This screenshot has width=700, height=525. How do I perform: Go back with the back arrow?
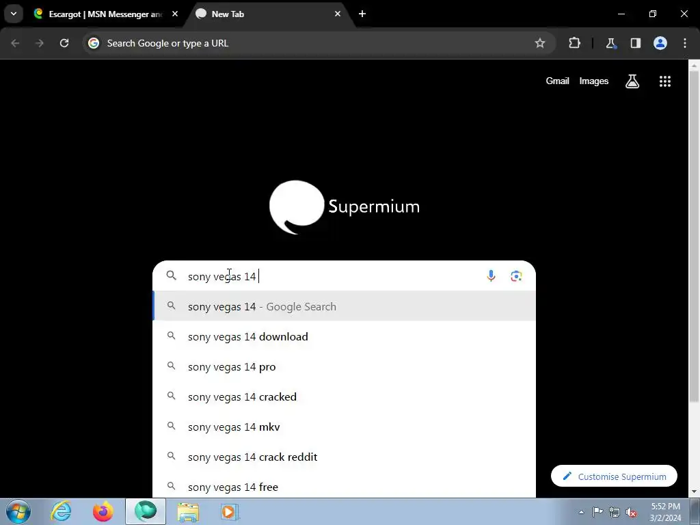15,43
